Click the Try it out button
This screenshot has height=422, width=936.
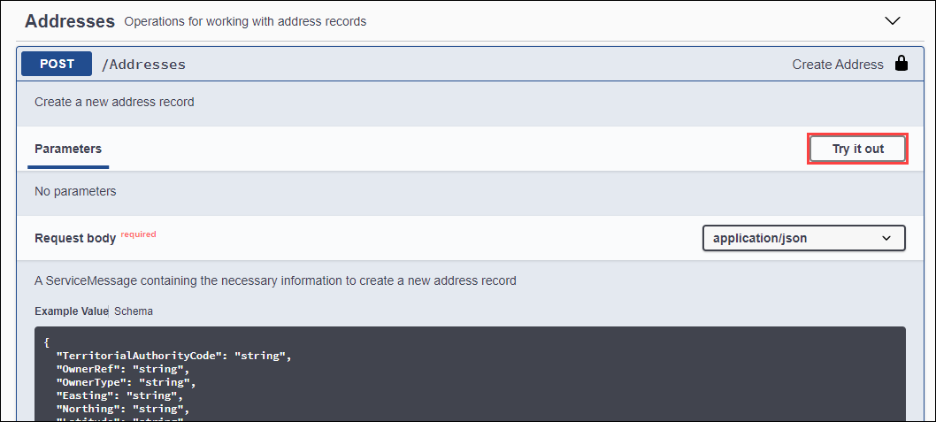point(858,150)
